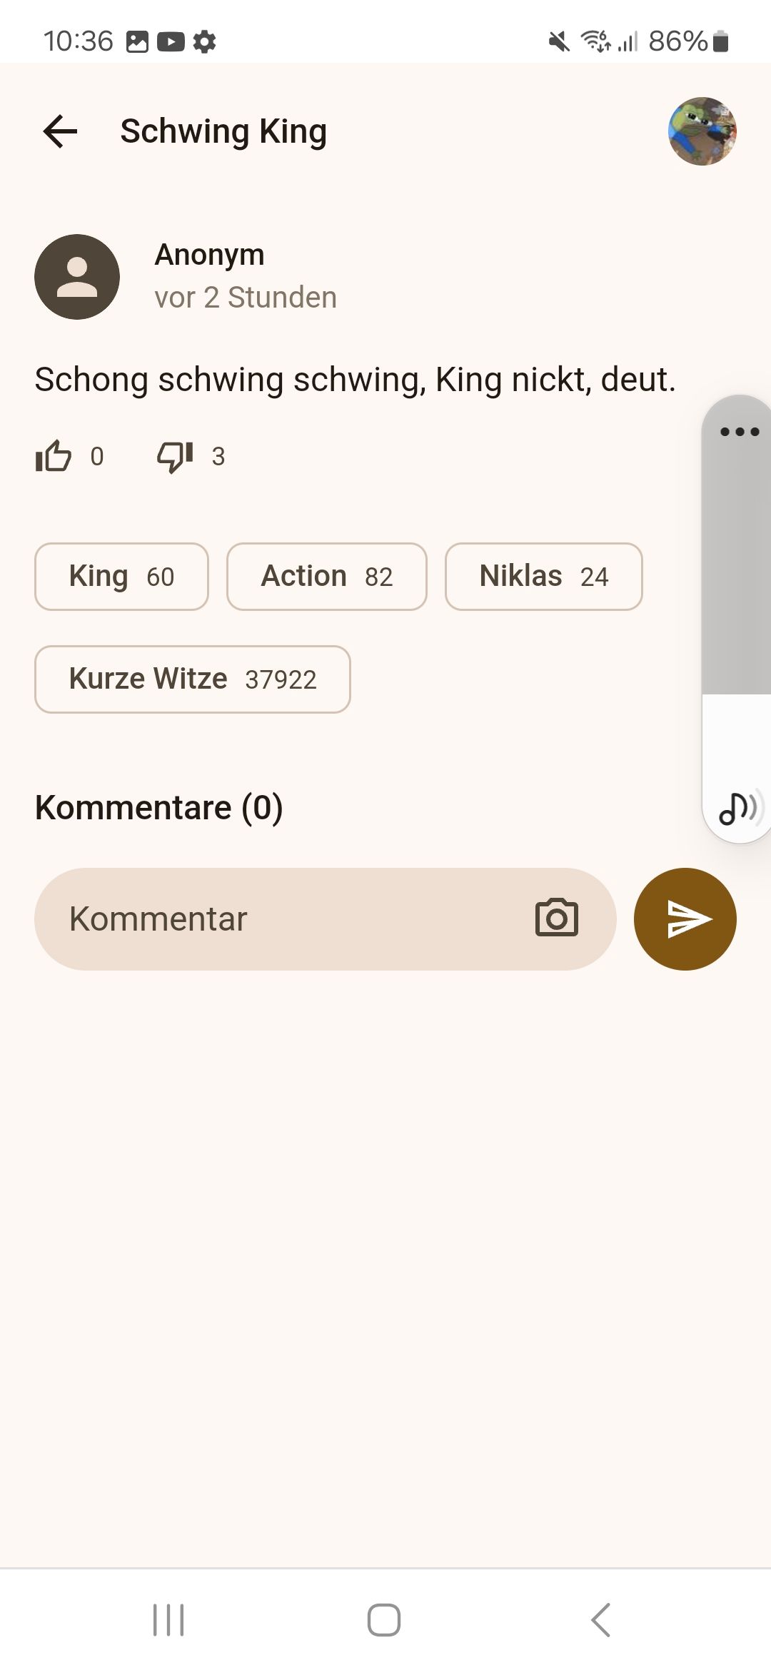Tap the Anonym author avatar icon

click(x=77, y=277)
